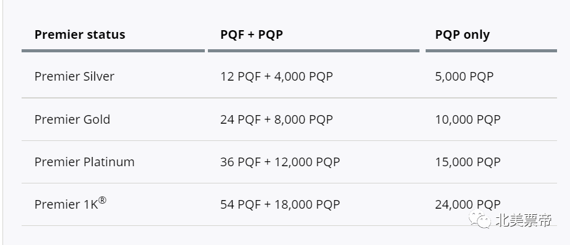Viewport: 570px width, 245px height.
Task: Click the 24,000 PQP value
Action: (x=468, y=204)
